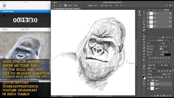
Task: Delete layer with the Layers panel trash icon
Action: 170,96
